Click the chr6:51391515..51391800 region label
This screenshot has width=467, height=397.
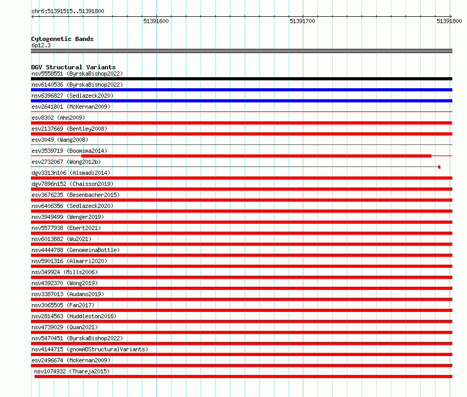click(68, 11)
